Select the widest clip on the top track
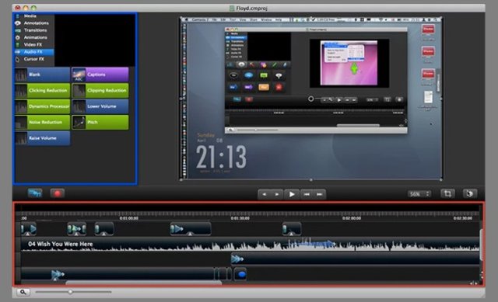 pos(191,229)
